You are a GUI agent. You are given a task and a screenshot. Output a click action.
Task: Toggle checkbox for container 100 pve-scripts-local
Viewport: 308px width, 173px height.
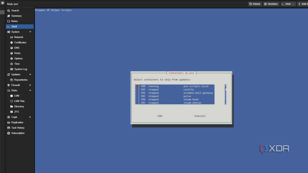coord(137,86)
